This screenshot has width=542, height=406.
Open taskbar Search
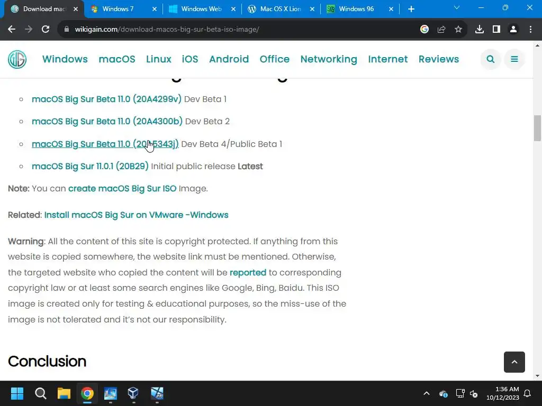(x=40, y=393)
